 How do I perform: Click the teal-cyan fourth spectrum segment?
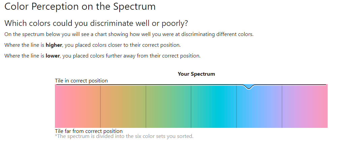pos(214,106)
